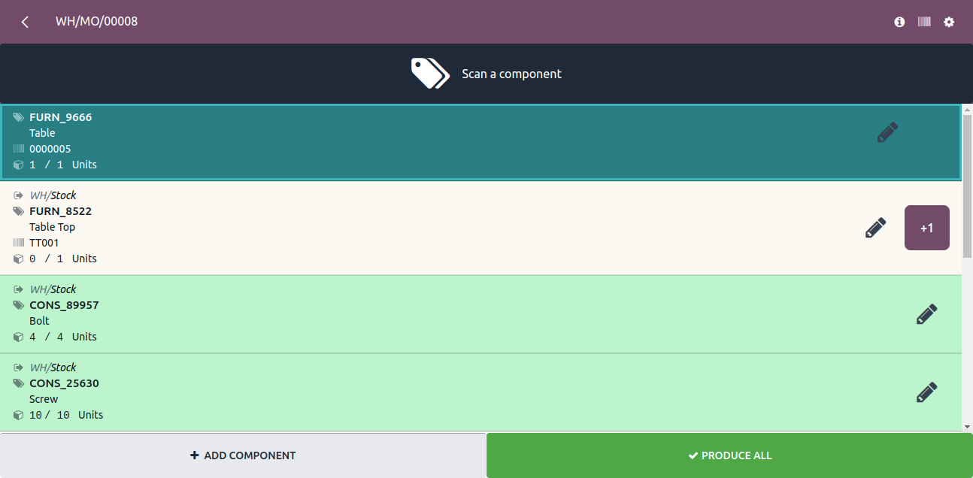Select the FURN_8522 product name
The height and width of the screenshot is (478, 973).
tap(60, 211)
